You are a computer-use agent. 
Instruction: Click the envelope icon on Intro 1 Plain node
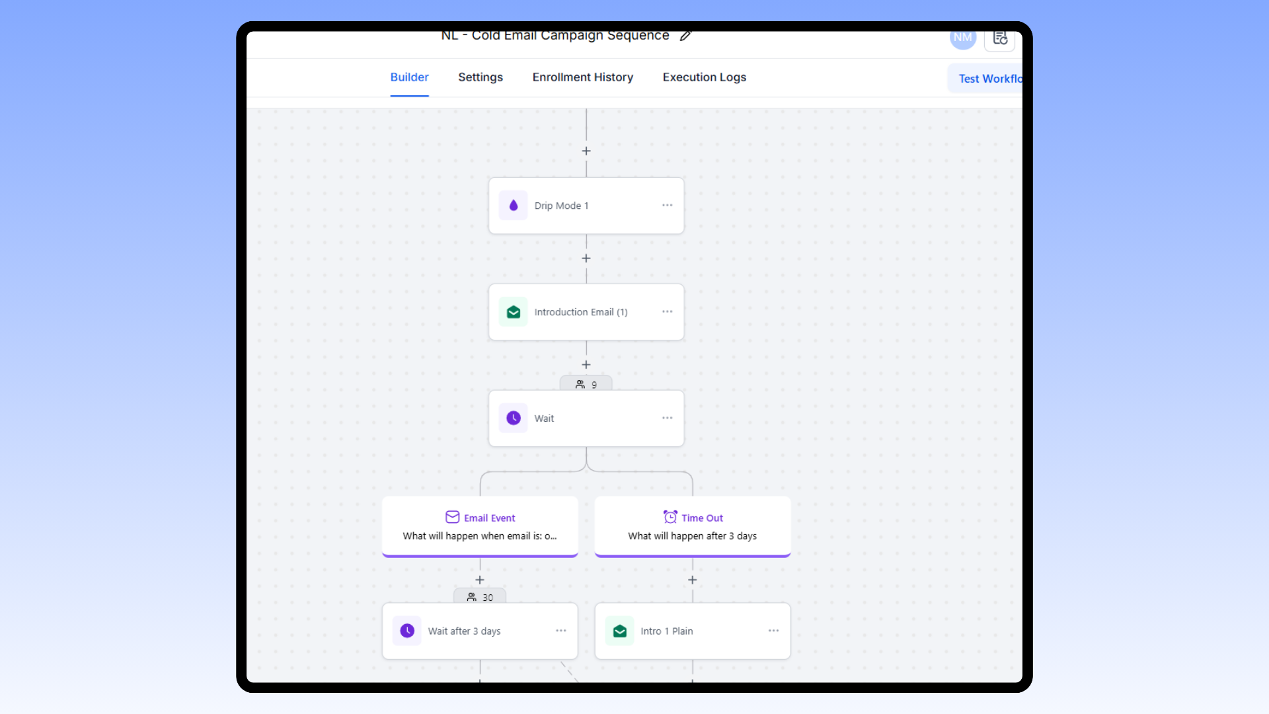coord(619,631)
